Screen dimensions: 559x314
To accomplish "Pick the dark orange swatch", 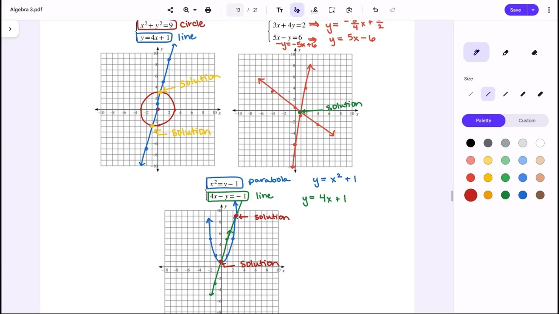I will point(488,195).
